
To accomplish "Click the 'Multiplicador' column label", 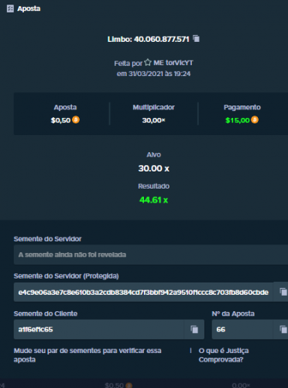I will pyautogui.click(x=153, y=107).
